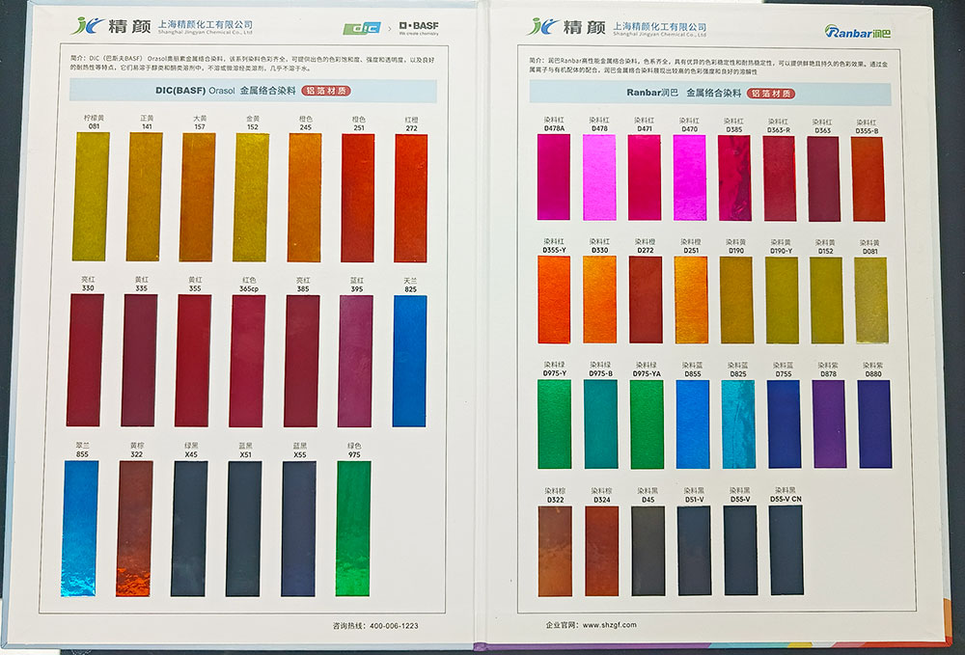Click the website link www.shzgf.com
The width and height of the screenshot is (965, 655).
coord(608,625)
